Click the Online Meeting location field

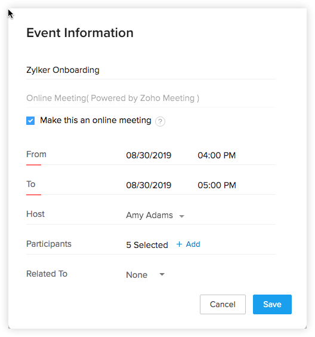coord(151,98)
